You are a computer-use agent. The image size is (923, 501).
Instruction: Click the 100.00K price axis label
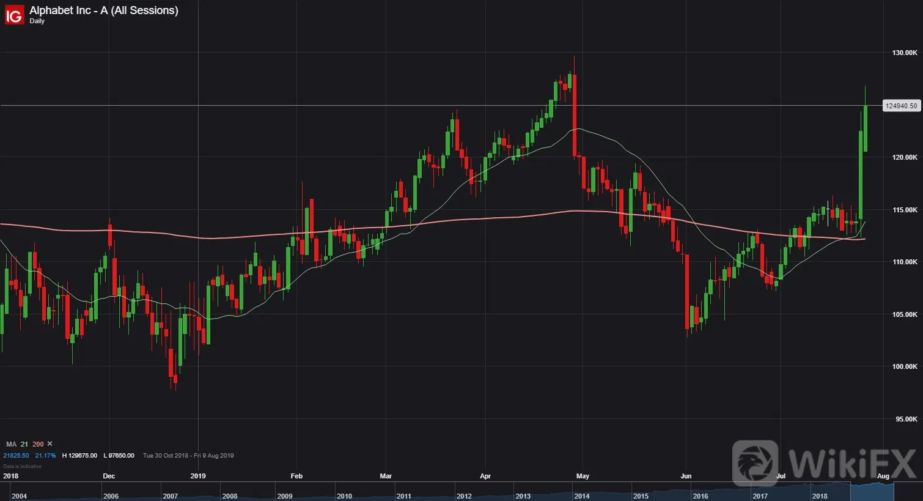[x=905, y=366]
